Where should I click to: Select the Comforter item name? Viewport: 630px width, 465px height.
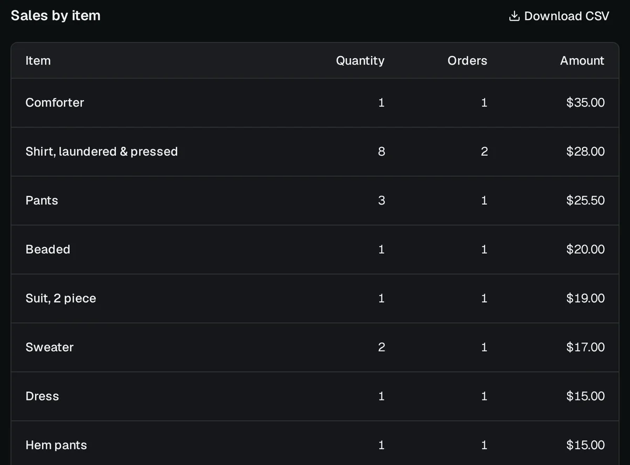tap(55, 103)
